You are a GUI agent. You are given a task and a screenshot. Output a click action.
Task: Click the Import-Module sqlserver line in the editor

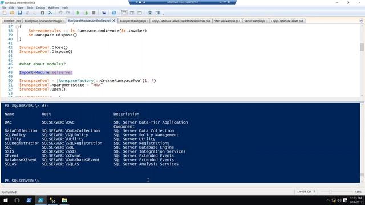tap(46, 72)
